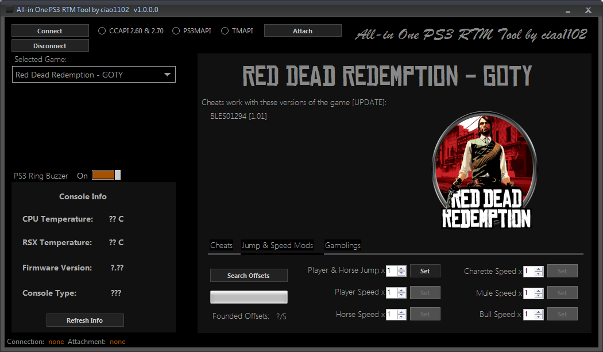Image resolution: width=603 pixels, height=352 pixels.
Task: Decrease Horse Speed multiplier with down arrow
Action: (x=401, y=316)
